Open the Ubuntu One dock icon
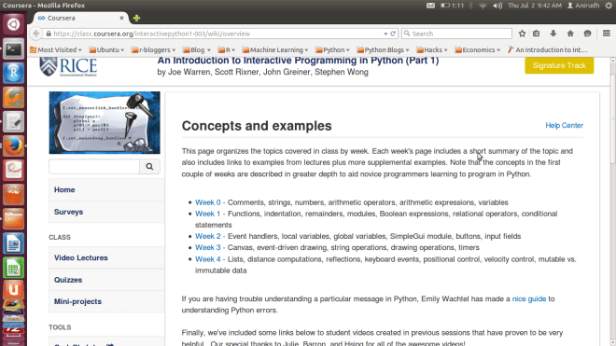Image resolution: width=616 pixels, height=346 pixels. tap(13, 291)
